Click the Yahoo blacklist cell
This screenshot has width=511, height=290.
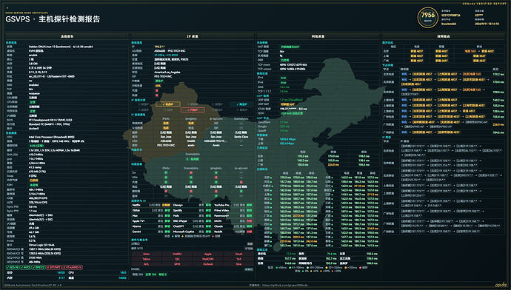(x=147, y=259)
